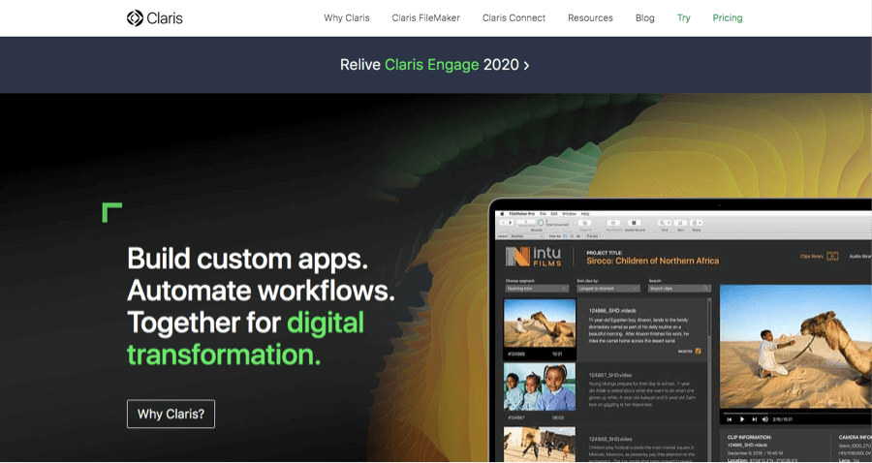Viewport: 872px width, 463px height.
Task: Open the FileMaker Pro menu in menu bar
Action: point(522,214)
